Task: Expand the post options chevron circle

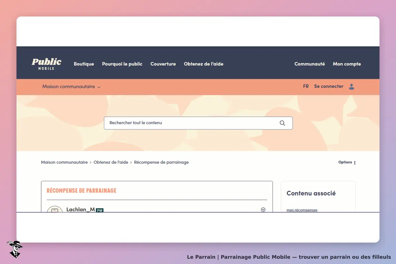Action: coord(263,210)
